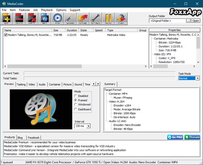This screenshot has height=165, width=203.
Task: Select the Disabled preview mode radio
Action: point(76,96)
